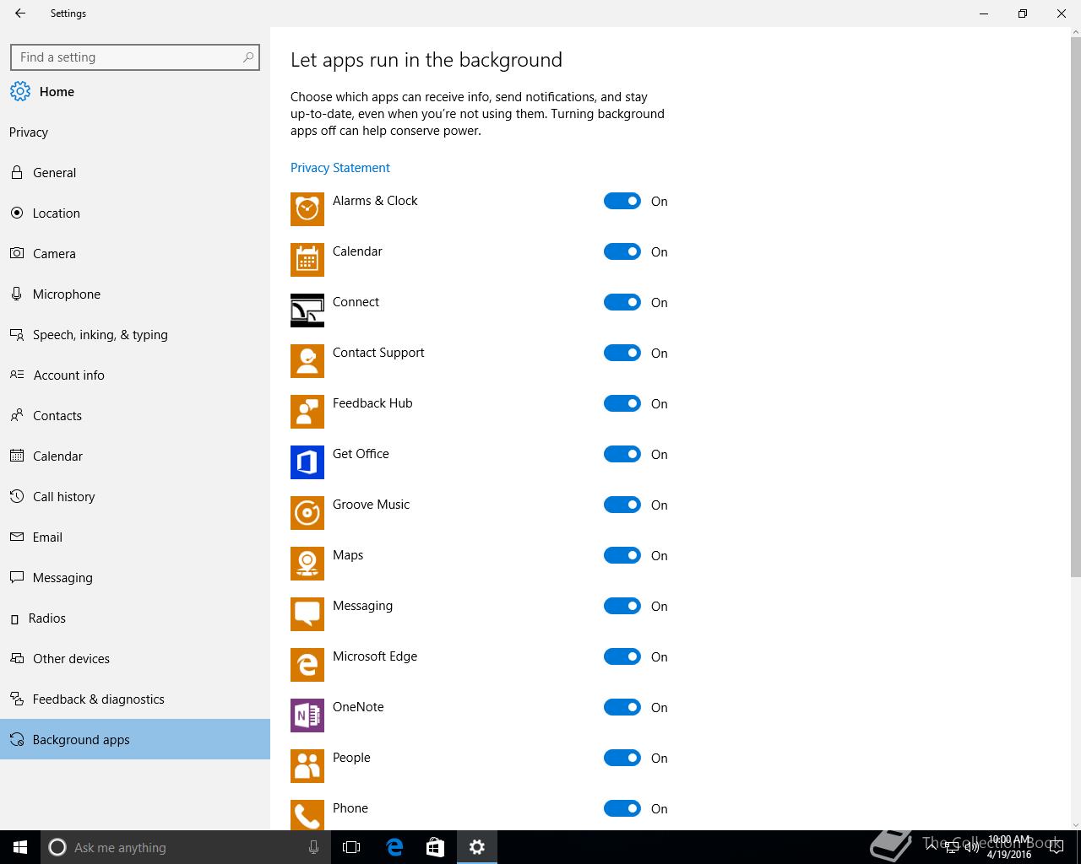Disable Contact Support background toggle

(622, 353)
